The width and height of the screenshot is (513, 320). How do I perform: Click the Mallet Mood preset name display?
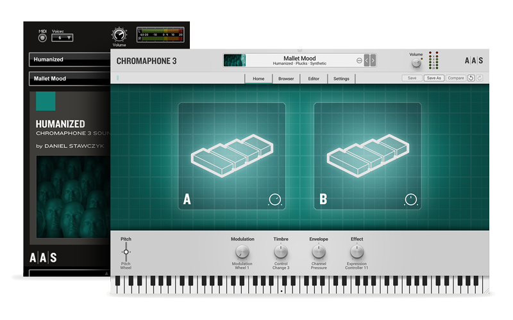click(x=299, y=60)
